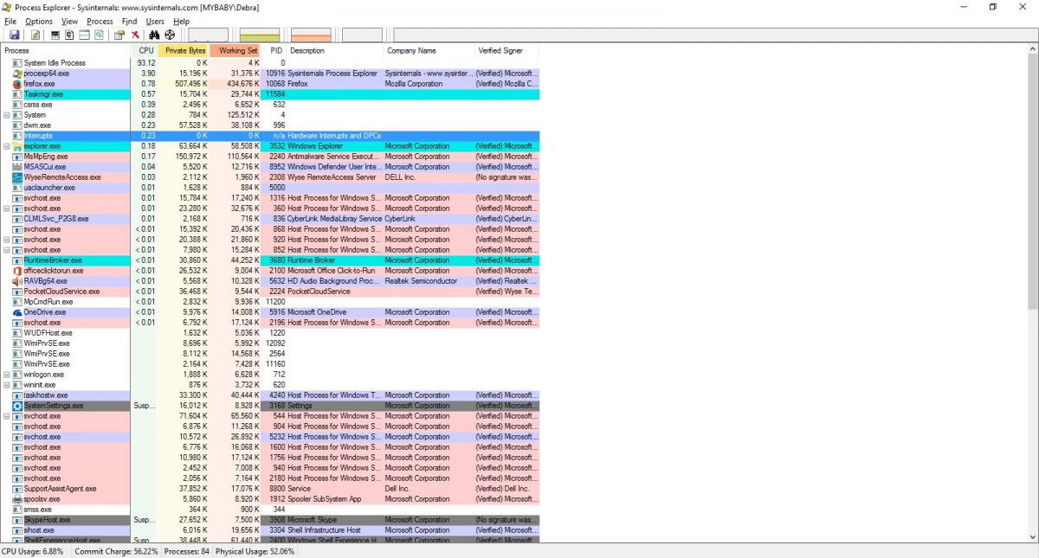Click the icon beside WyseRemoteAccess.exe

[x=17, y=177]
